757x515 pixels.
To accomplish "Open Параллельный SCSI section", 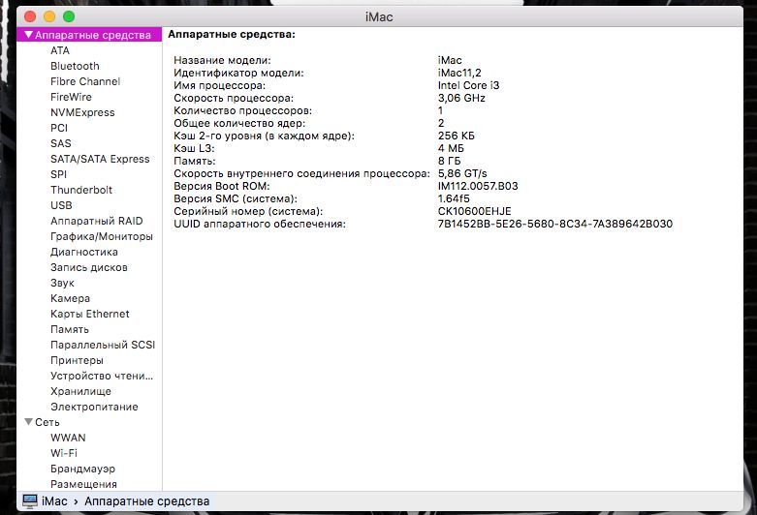I will coord(103,345).
